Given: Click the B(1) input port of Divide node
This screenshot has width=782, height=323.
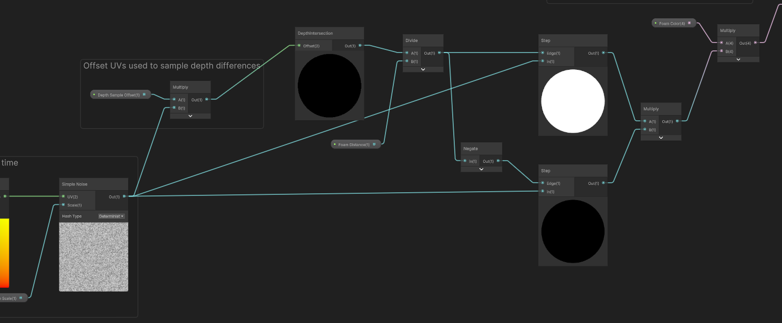Looking at the screenshot, I should coord(407,61).
